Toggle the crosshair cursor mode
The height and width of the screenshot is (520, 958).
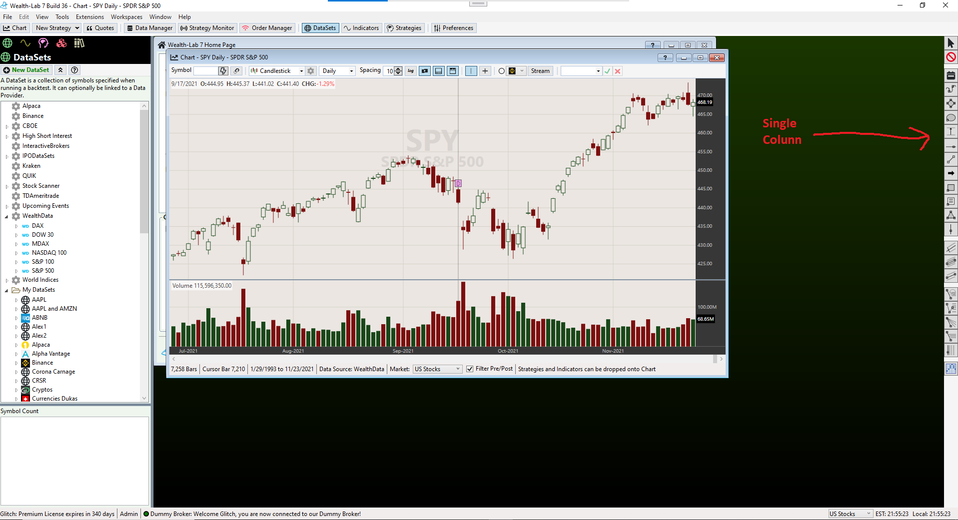485,71
